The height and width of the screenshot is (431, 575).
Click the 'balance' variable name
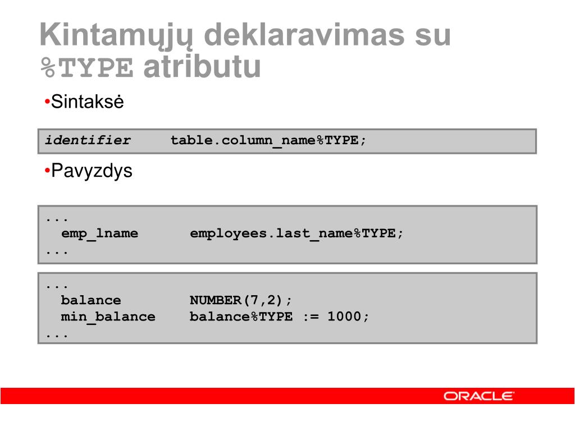[x=91, y=301]
